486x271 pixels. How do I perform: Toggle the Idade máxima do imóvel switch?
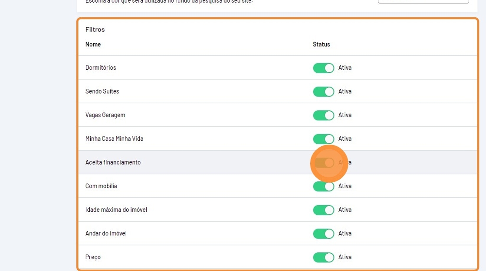(x=323, y=210)
